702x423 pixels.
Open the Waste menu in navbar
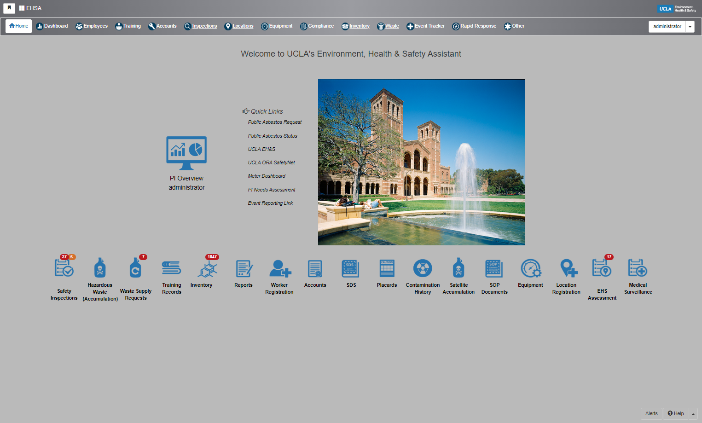click(388, 26)
